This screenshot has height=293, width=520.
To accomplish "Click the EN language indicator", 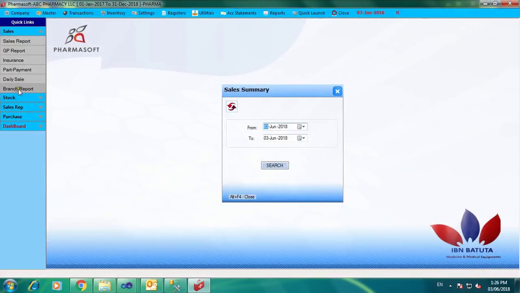I will pyautogui.click(x=440, y=285).
